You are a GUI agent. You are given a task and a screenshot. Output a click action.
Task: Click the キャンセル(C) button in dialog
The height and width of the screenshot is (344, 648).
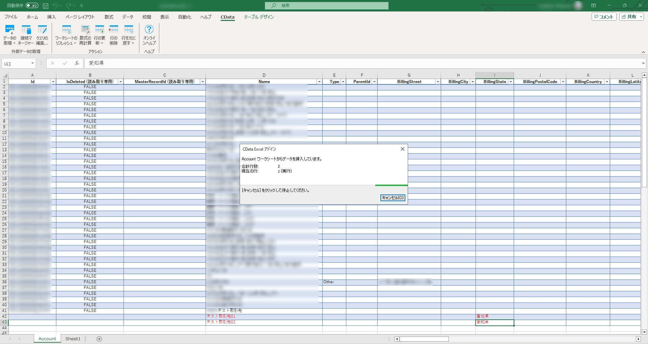(393, 198)
